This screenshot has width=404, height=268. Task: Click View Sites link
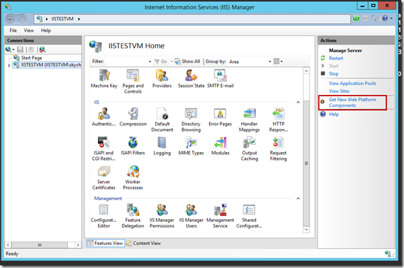pyautogui.click(x=339, y=91)
